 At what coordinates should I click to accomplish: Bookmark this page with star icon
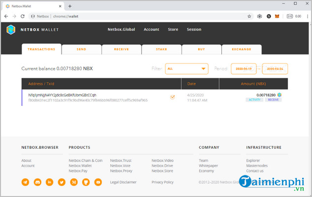tap(249, 16)
